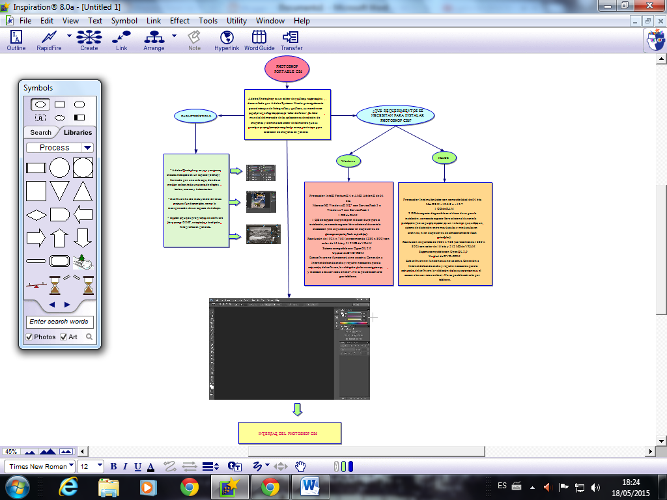Insert the circle symbol from Process library
The image size is (667, 500).
59,167
